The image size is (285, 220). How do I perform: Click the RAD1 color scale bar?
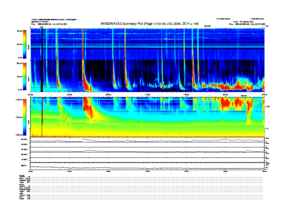click(x=24, y=76)
